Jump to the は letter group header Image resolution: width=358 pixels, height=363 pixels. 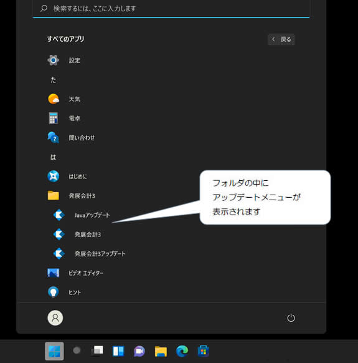tap(53, 157)
